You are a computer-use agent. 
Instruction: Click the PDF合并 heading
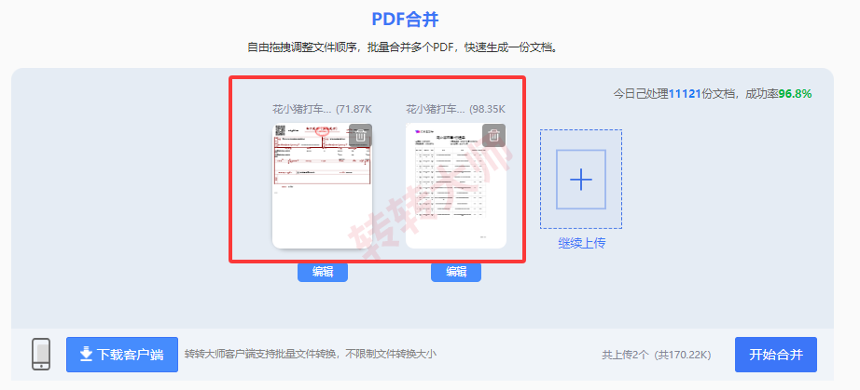tap(405, 20)
